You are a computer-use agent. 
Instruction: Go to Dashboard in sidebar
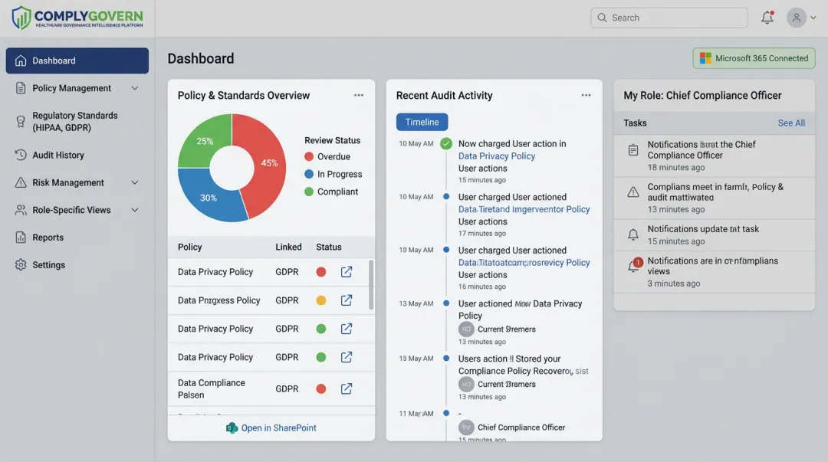77,61
